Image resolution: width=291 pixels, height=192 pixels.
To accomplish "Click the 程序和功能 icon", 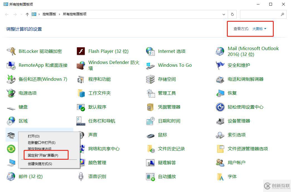I will click(x=81, y=79).
